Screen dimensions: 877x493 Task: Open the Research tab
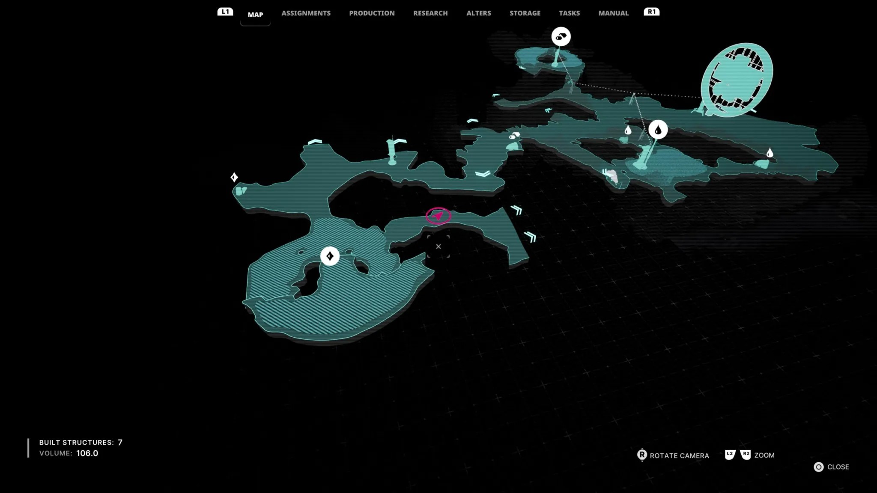[430, 13]
